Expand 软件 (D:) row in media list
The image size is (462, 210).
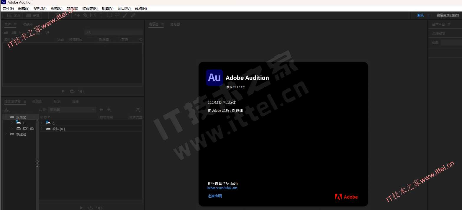[x=42, y=129]
